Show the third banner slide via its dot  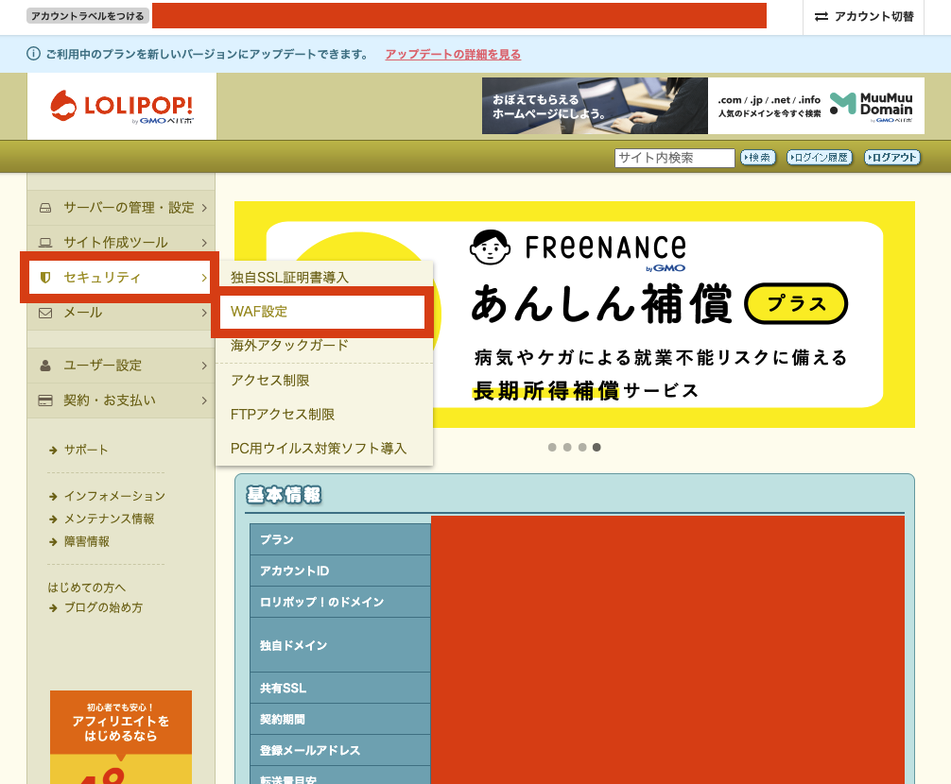pos(582,447)
